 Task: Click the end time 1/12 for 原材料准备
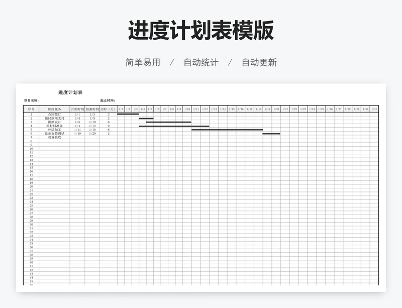click(92, 126)
